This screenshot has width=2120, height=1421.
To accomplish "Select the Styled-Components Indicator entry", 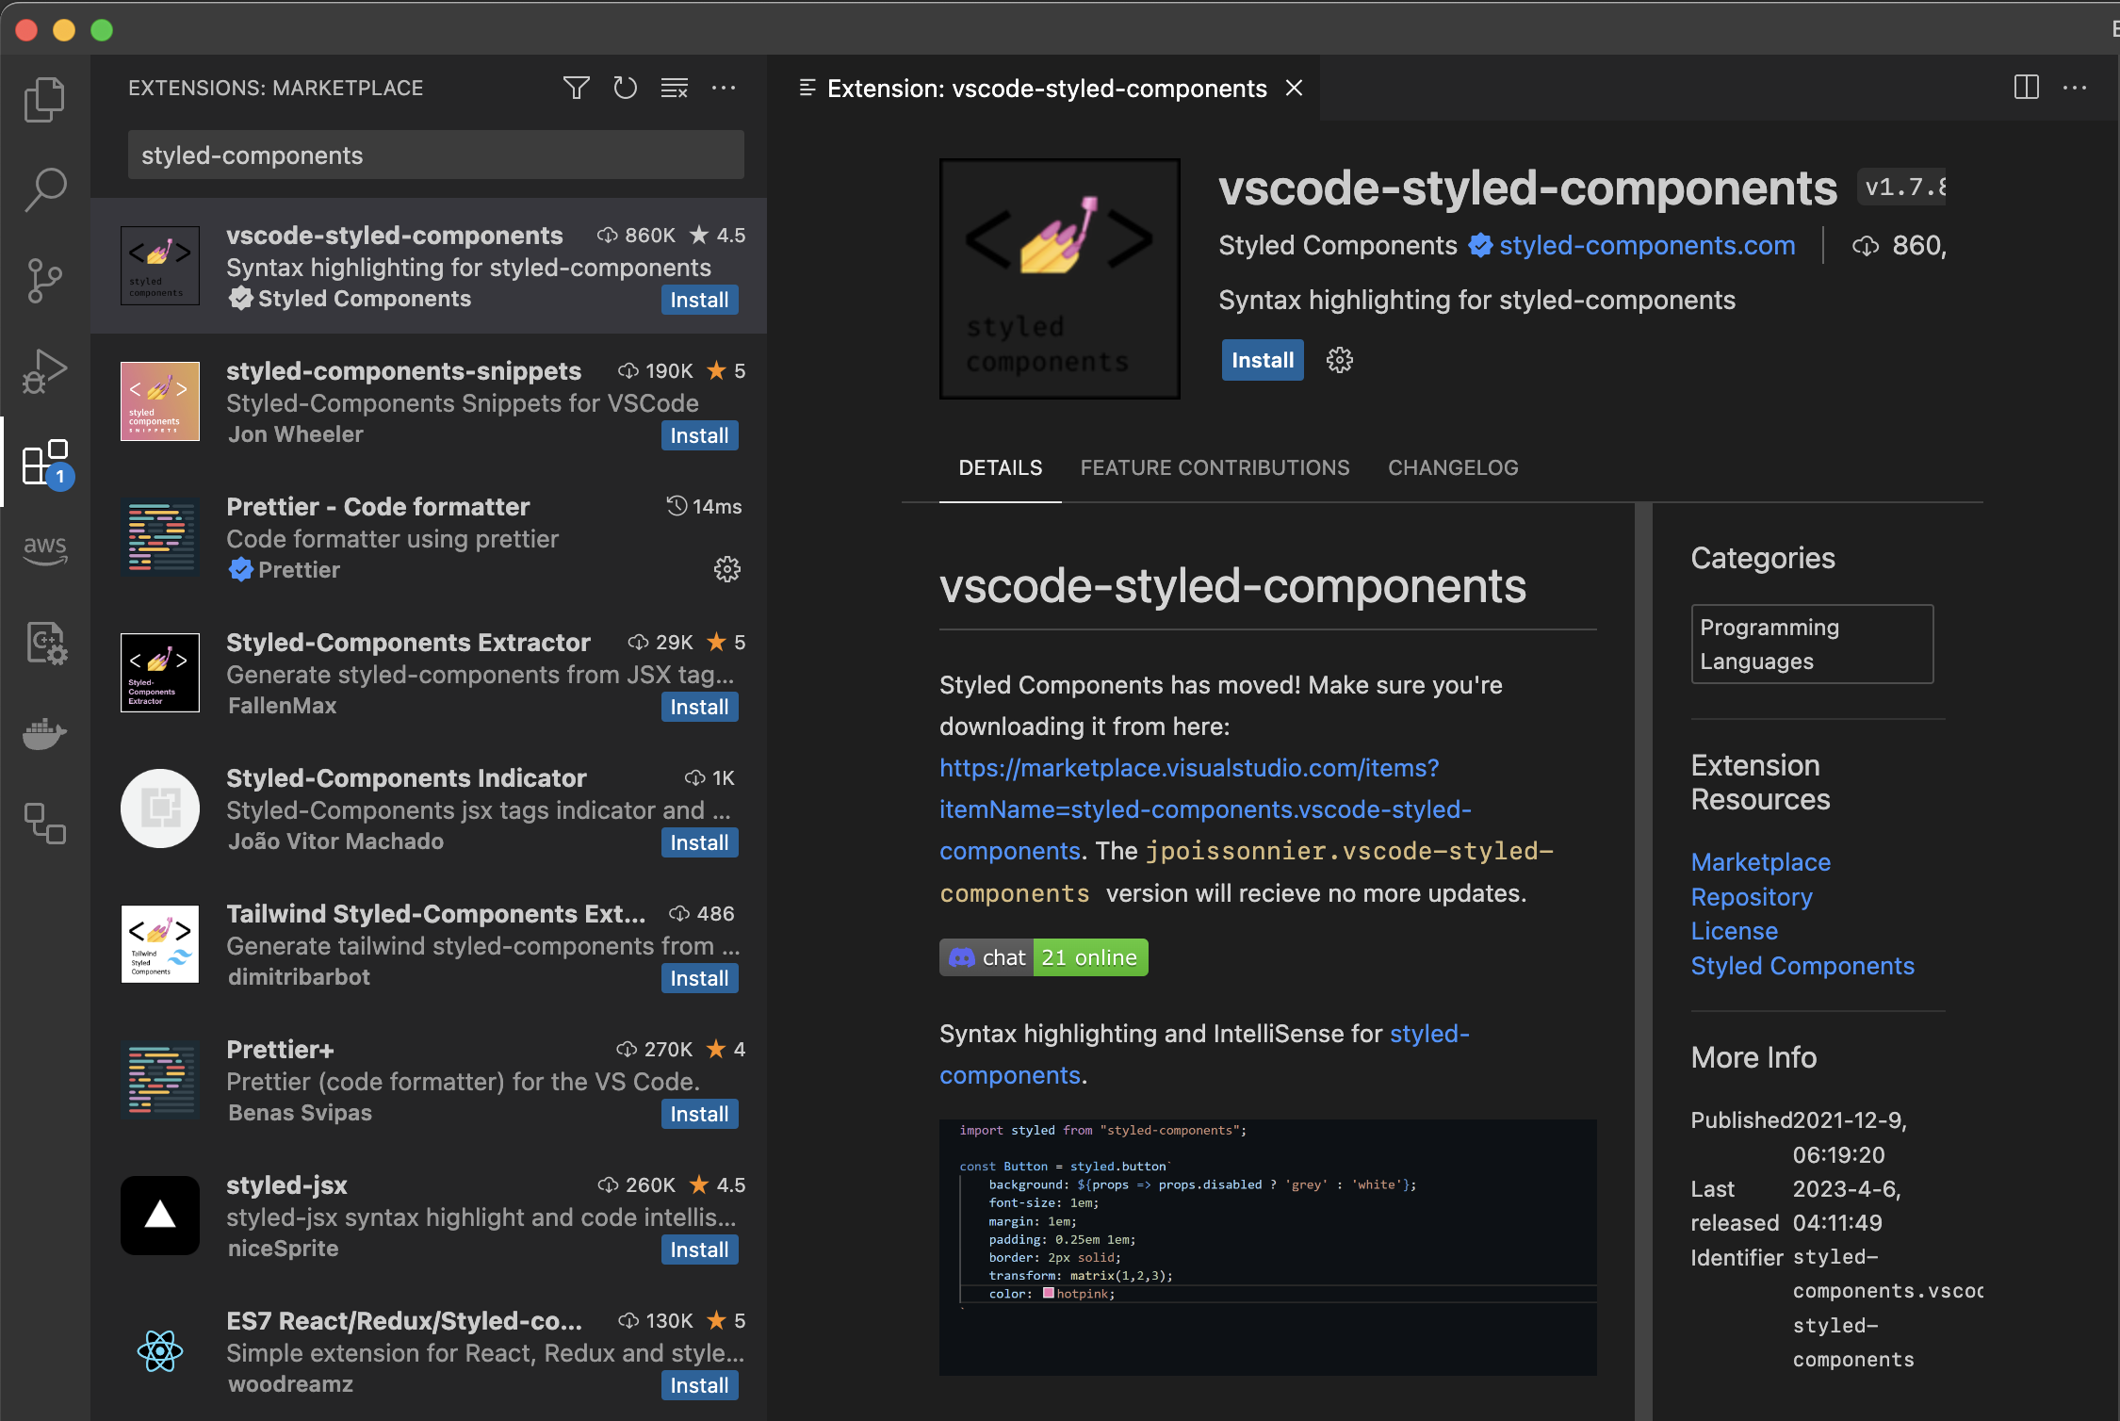I will [429, 808].
